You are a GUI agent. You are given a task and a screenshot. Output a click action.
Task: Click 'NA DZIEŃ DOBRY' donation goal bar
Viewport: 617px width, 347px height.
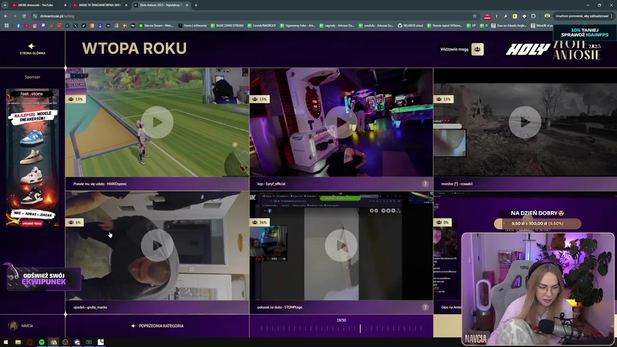537,224
